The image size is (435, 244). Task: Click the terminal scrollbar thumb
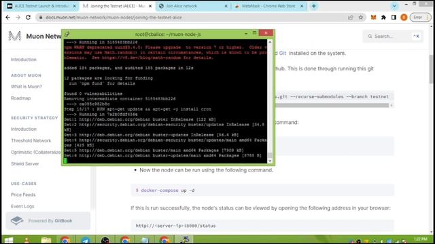click(270, 155)
